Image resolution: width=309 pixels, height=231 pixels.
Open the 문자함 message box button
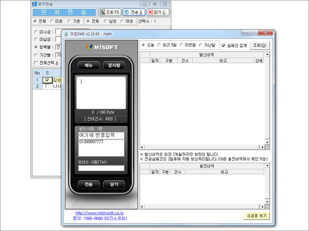pyautogui.click(x=114, y=65)
